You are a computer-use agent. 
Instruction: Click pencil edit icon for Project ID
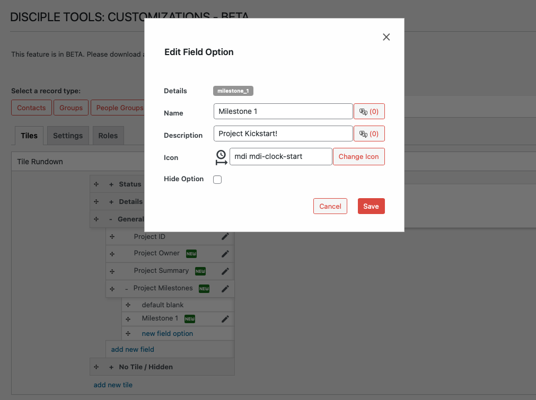pyautogui.click(x=225, y=237)
